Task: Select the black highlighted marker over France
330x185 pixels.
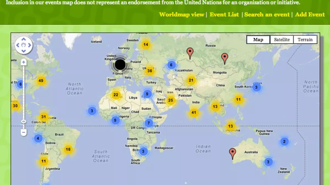Action: 120,65
